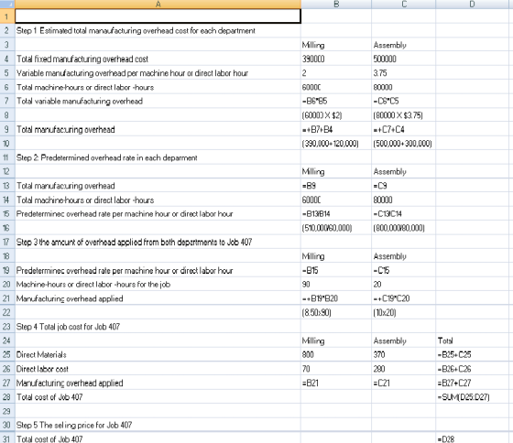Click 'Assembly' heading in row 3
513x443 pixels.
pos(403,45)
